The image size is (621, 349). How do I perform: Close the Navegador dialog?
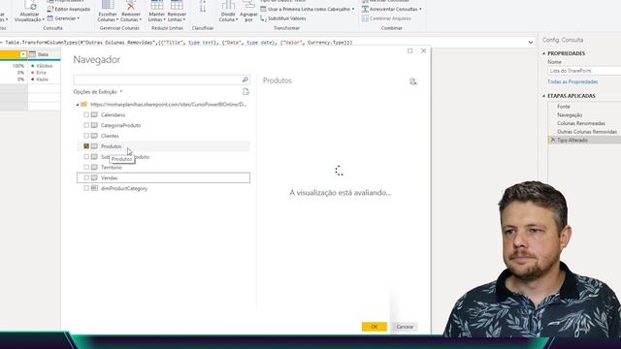pos(423,50)
